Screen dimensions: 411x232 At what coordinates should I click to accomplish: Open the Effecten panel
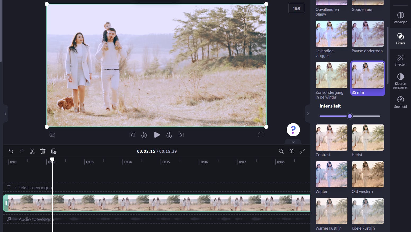pos(400,60)
